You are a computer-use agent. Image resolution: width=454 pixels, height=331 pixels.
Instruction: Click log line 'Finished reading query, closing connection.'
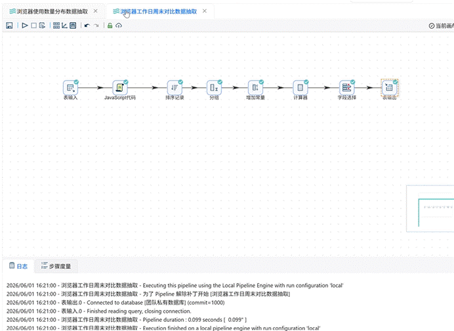click(x=98, y=311)
